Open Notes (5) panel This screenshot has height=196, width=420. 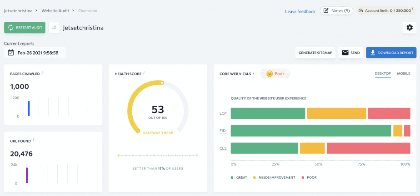tap(337, 11)
